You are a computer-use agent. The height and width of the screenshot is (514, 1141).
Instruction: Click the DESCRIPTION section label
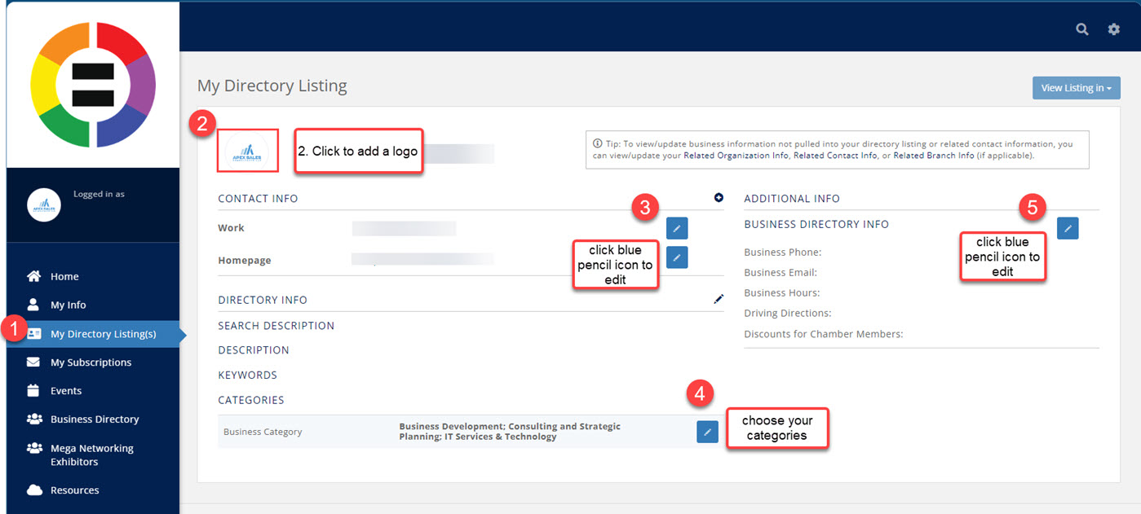pos(254,350)
